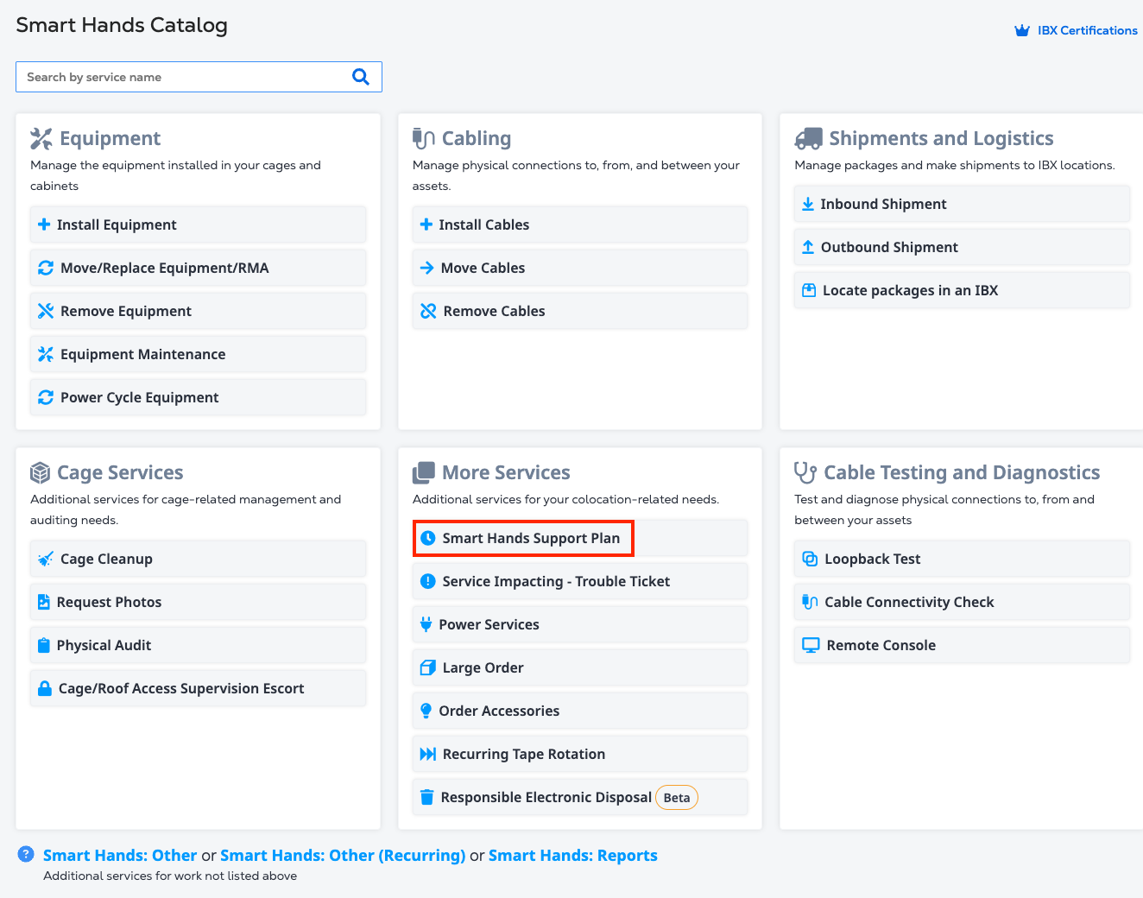
Task: Open Smart Hands: Other (Recurring) link
Action: point(343,856)
